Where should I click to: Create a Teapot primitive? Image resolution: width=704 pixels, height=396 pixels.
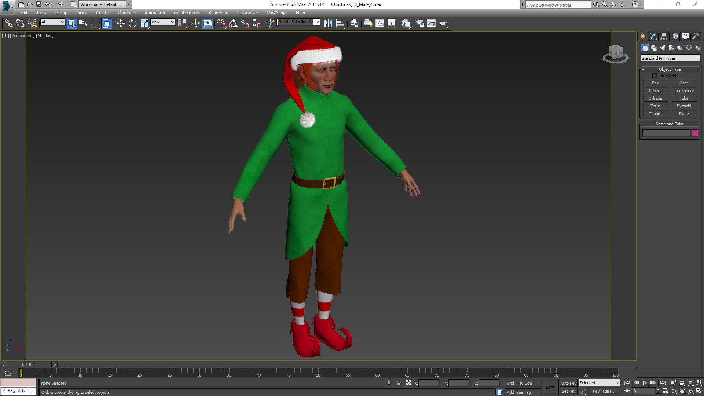click(x=655, y=114)
